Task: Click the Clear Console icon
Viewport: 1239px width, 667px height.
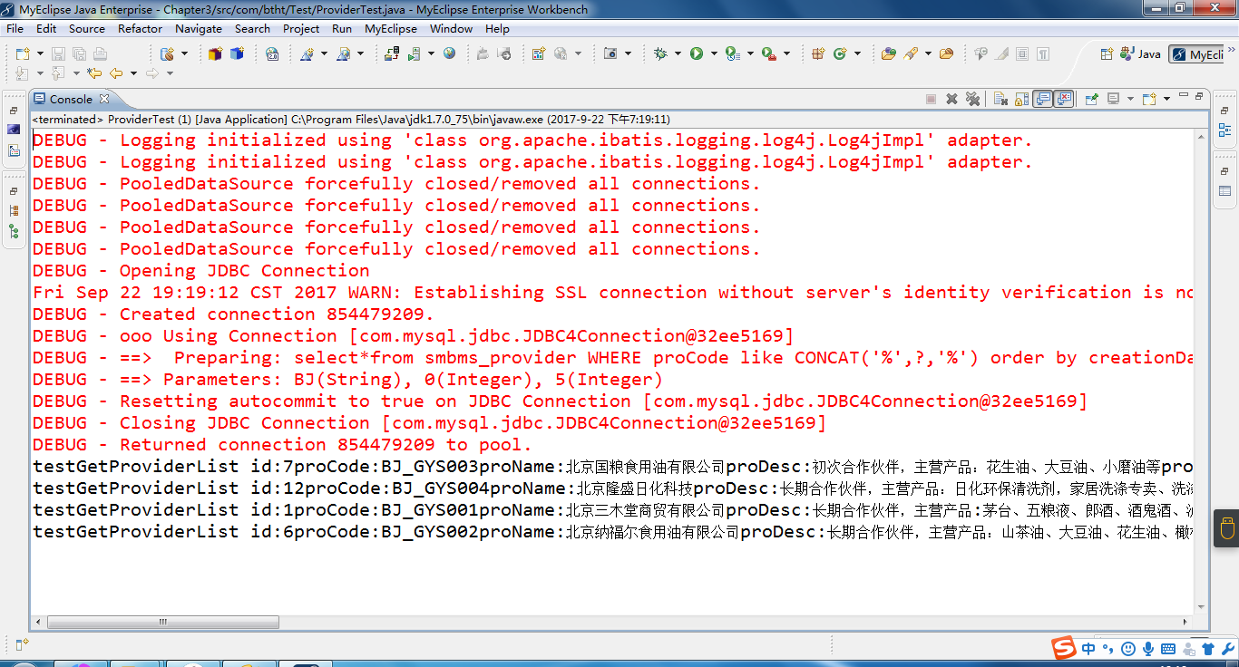Action: [1000, 99]
